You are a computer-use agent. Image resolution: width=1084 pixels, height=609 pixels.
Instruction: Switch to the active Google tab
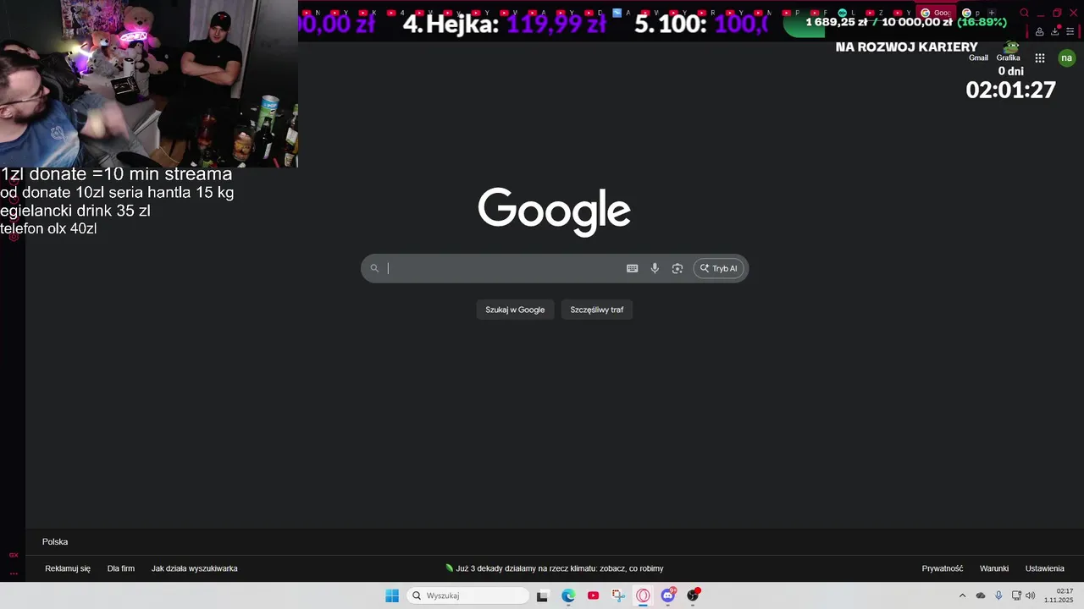(x=937, y=13)
